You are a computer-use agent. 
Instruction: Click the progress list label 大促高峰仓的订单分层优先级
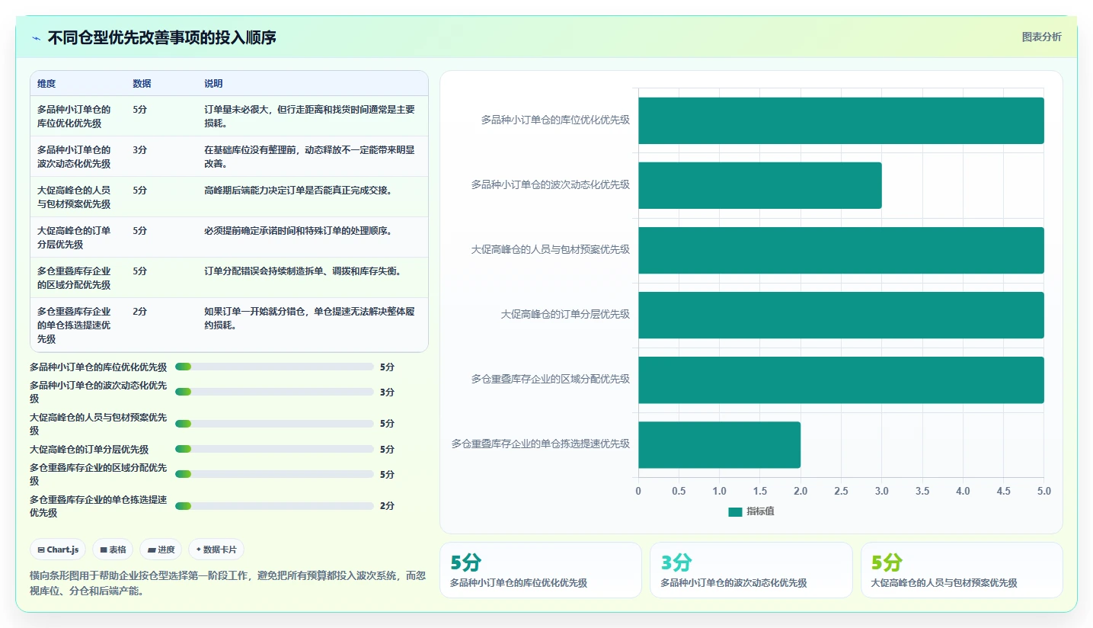pyautogui.click(x=89, y=450)
